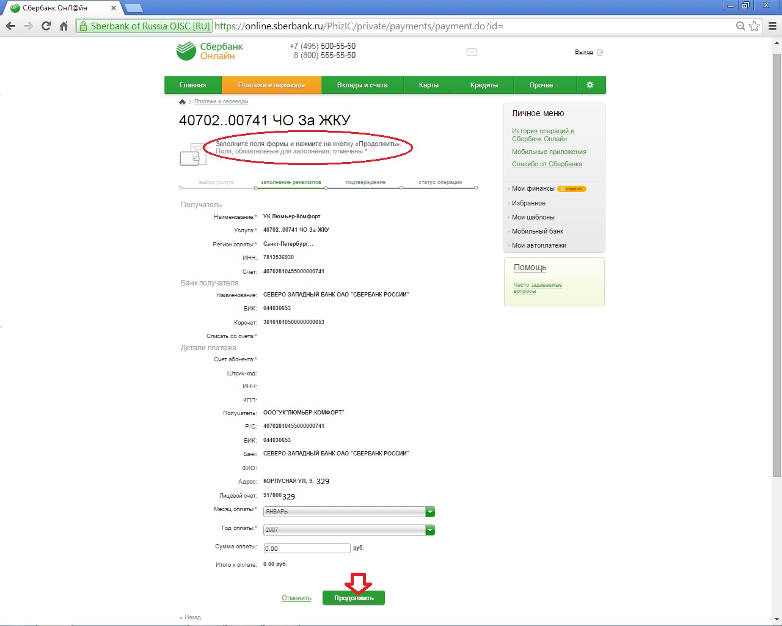Expand Мобильный банк section
Image resolution: width=782 pixels, height=626 pixels.
[x=538, y=231]
